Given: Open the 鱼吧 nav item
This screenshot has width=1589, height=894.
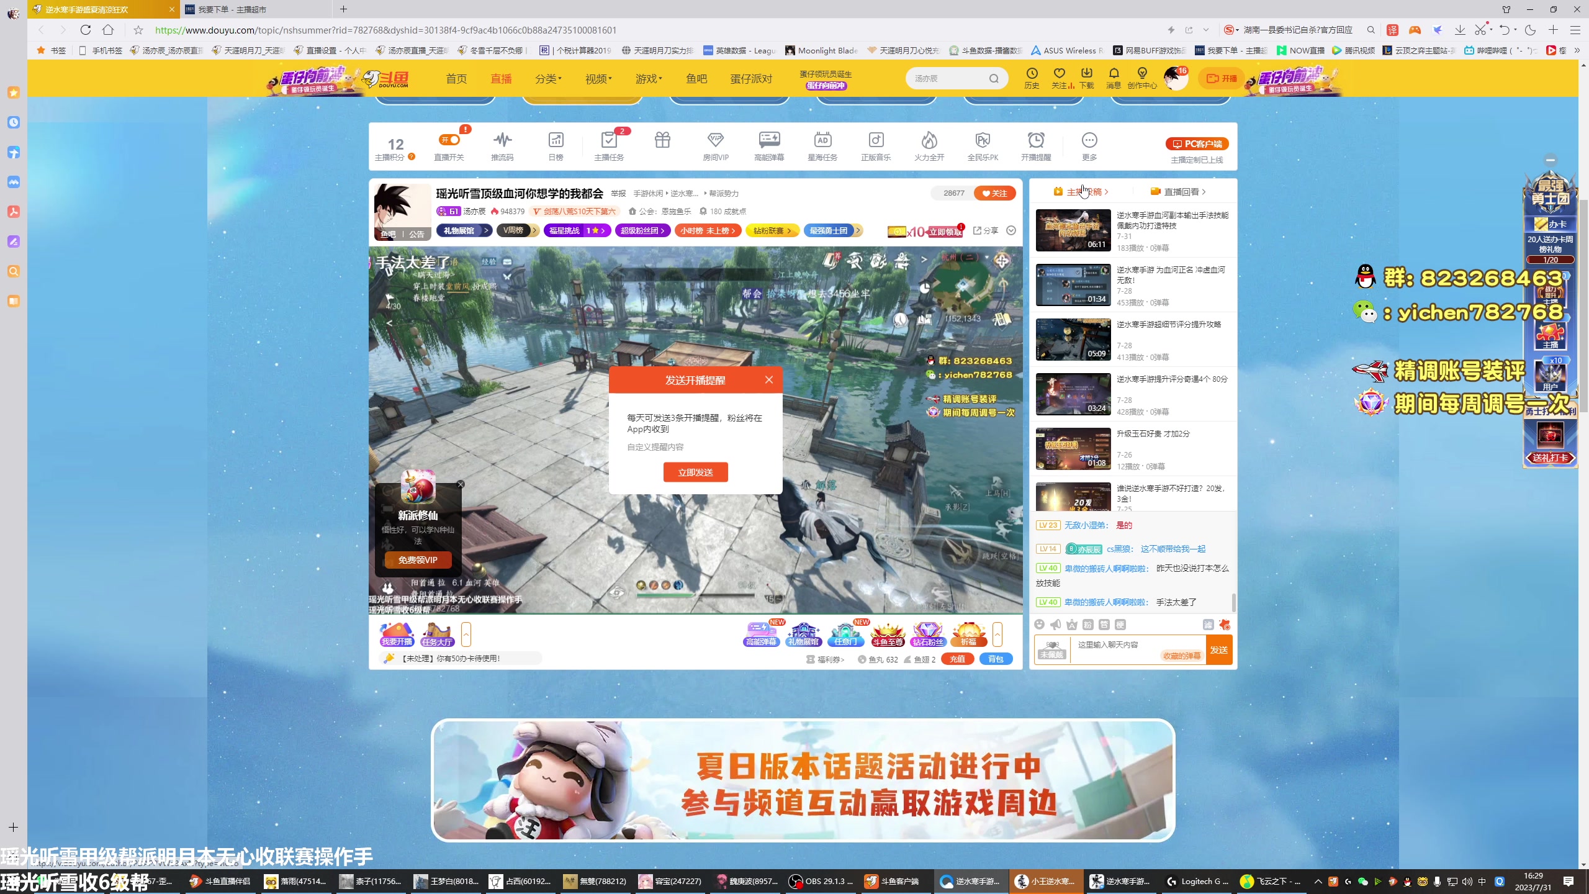Looking at the screenshot, I should 696,79.
